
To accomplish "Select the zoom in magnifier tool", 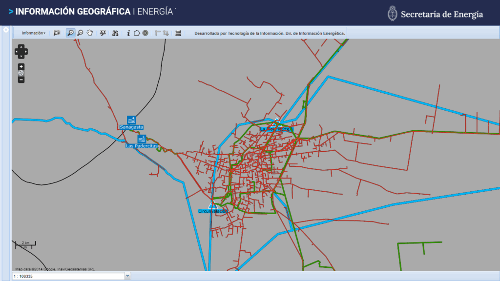I will pos(71,33).
